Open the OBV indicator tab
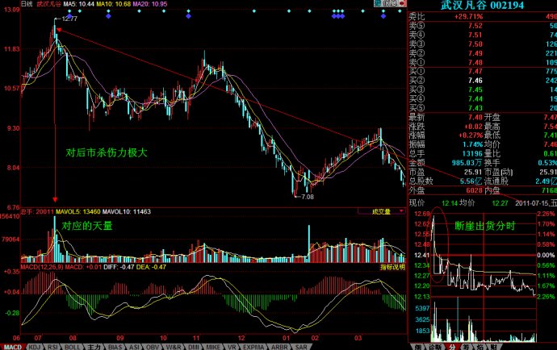 coord(153,347)
